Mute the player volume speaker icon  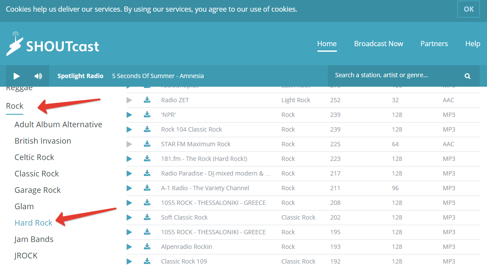pyautogui.click(x=38, y=76)
